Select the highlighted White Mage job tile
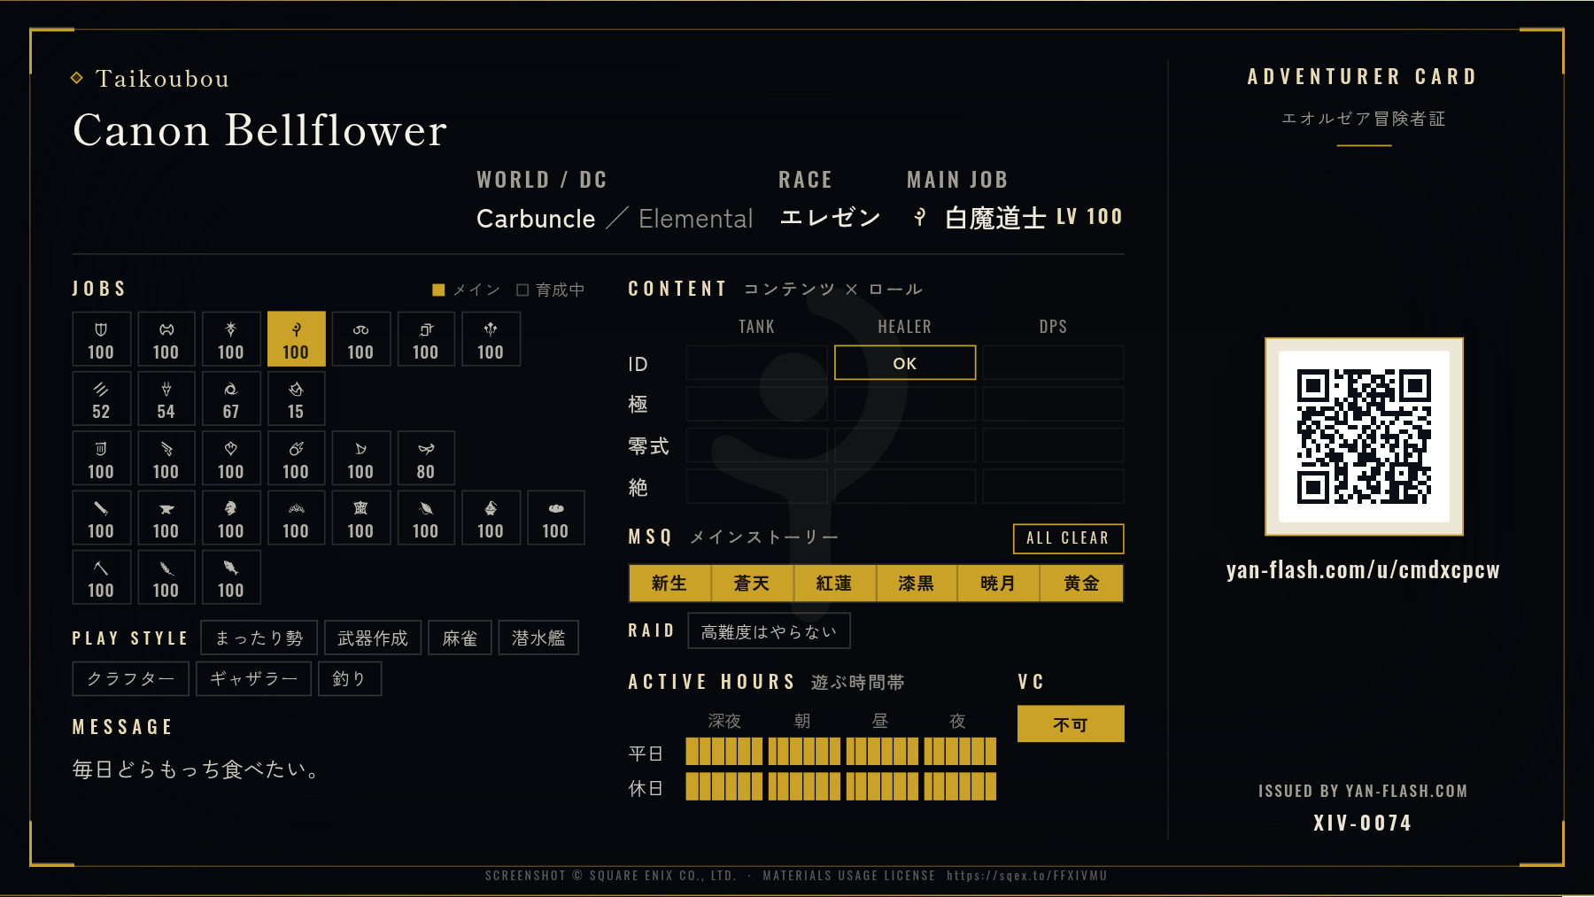This screenshot has height=897, width=1594. click(296, 339)
